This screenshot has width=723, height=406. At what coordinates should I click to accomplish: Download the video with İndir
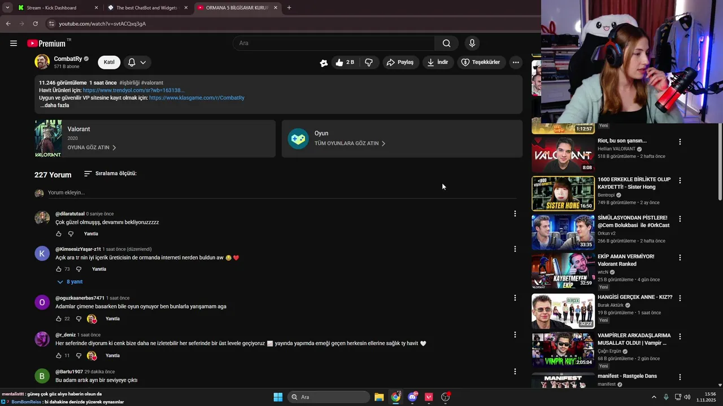tap(438, 62)
